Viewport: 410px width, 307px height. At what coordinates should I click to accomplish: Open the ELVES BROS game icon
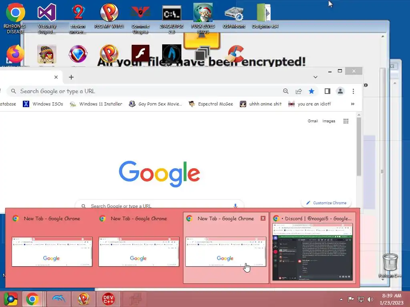click(203, 18)
